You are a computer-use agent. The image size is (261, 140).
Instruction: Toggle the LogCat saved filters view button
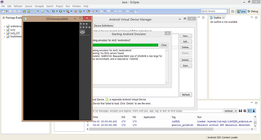(249, 111)
